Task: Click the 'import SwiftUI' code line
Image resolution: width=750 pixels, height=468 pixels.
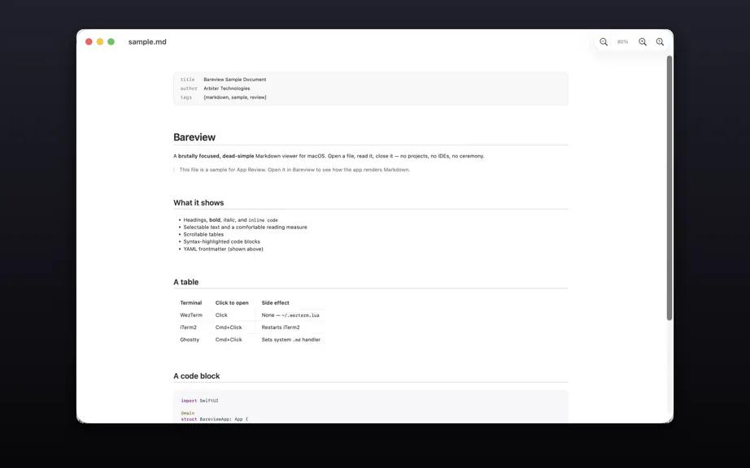Action: [x=199, y=401]
